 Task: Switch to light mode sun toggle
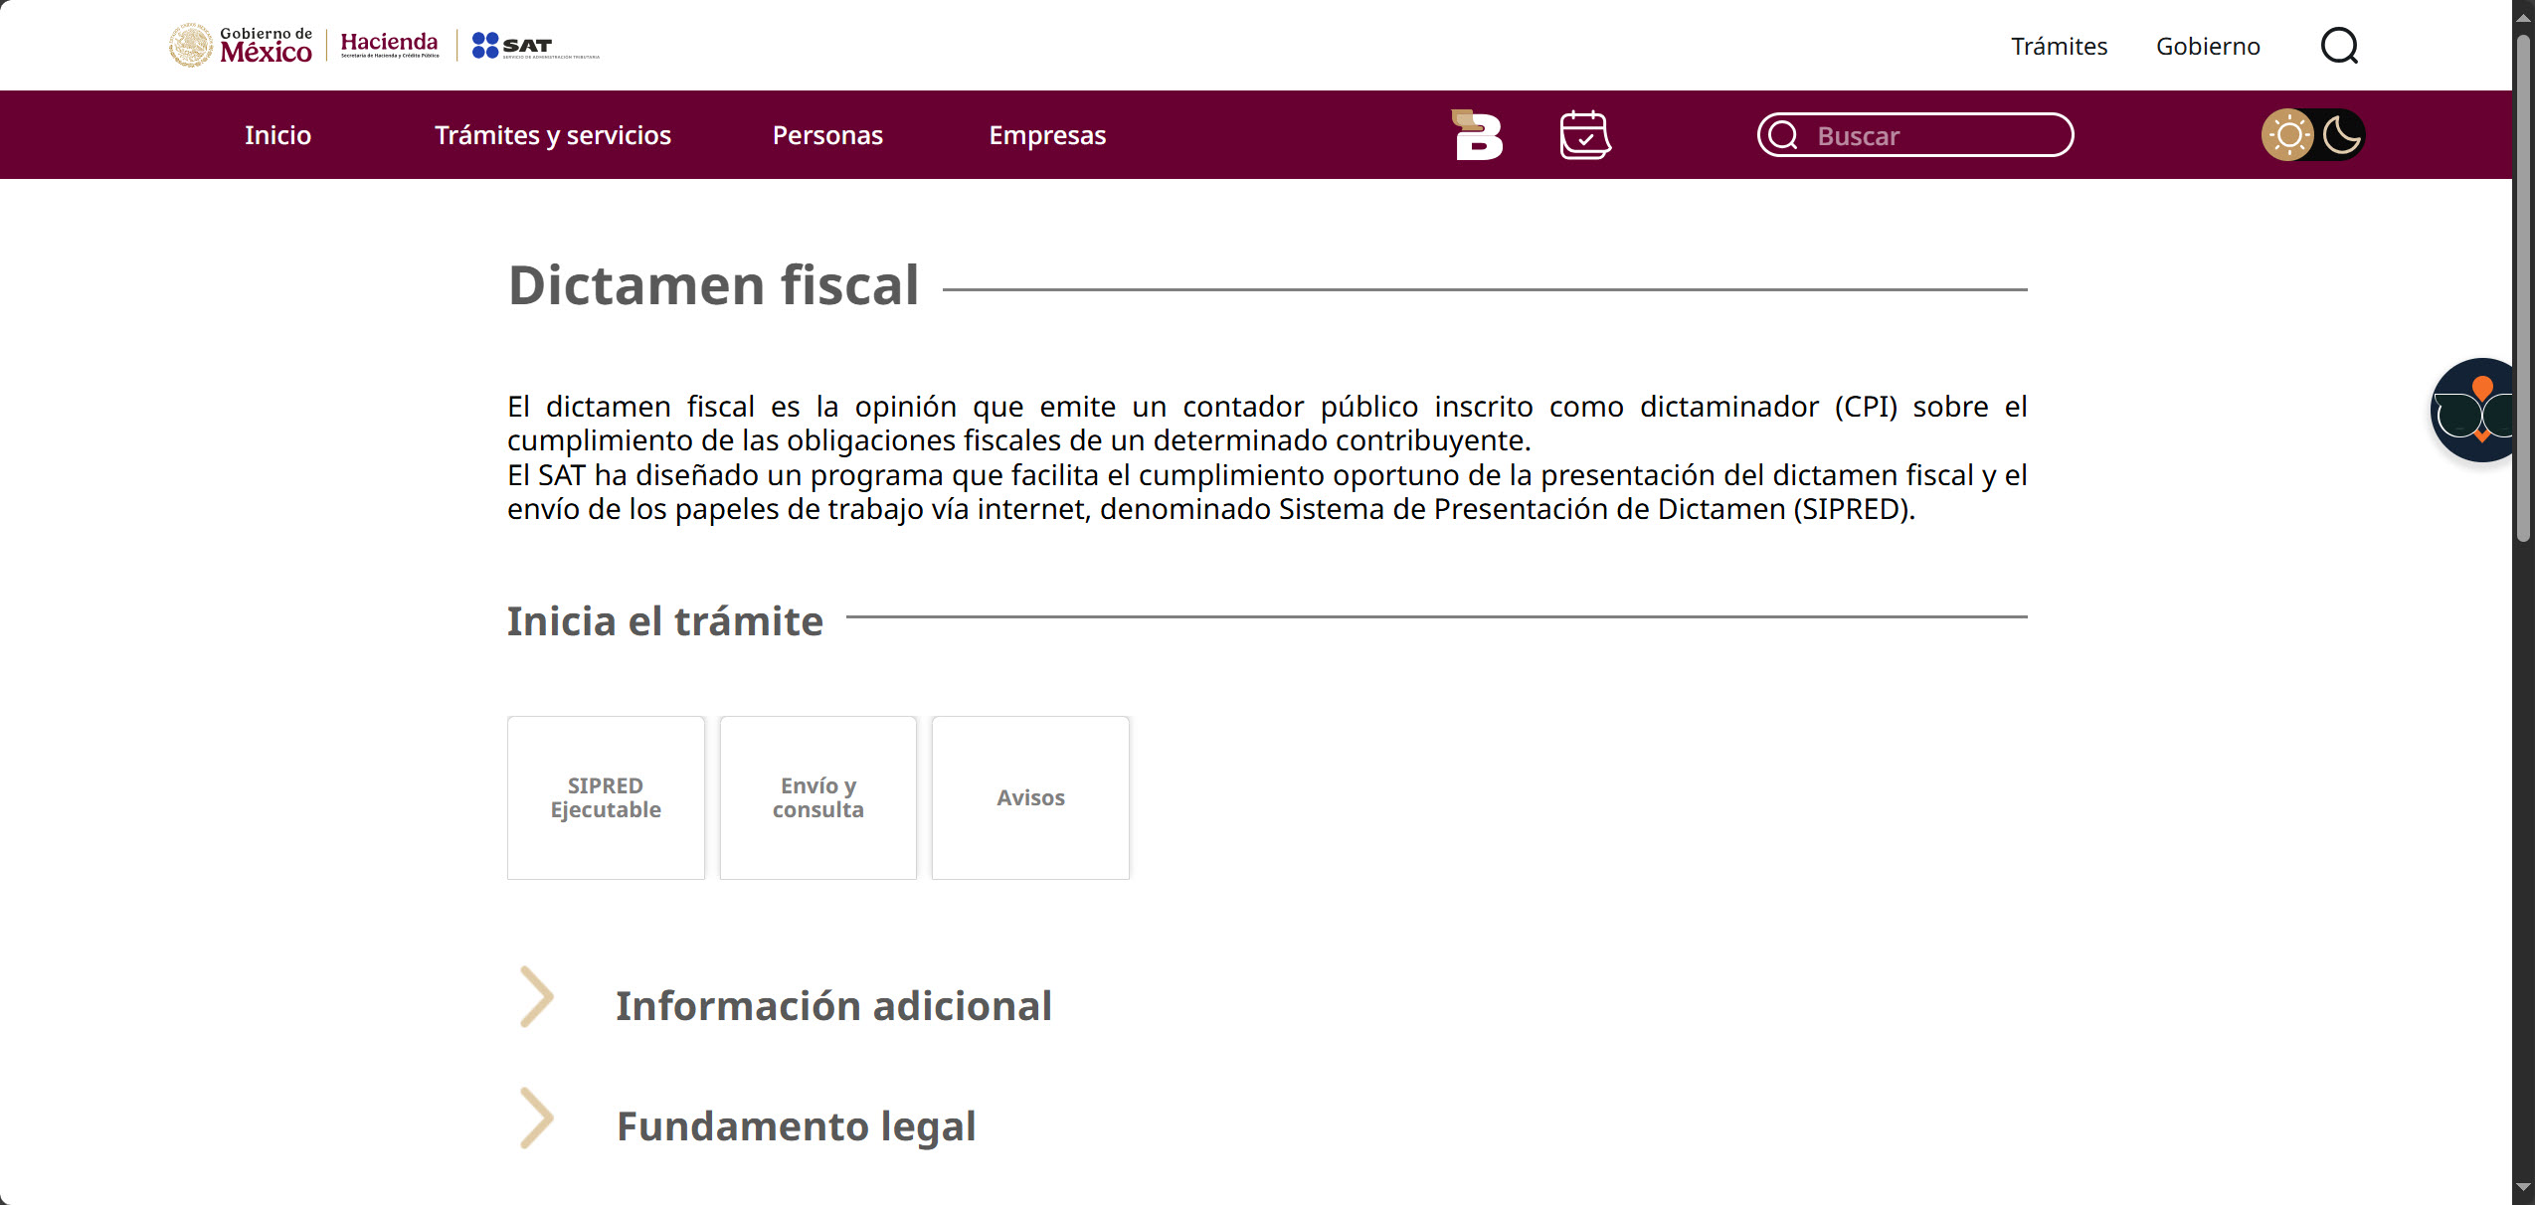pyautogui.click(x=2287, y=135)
